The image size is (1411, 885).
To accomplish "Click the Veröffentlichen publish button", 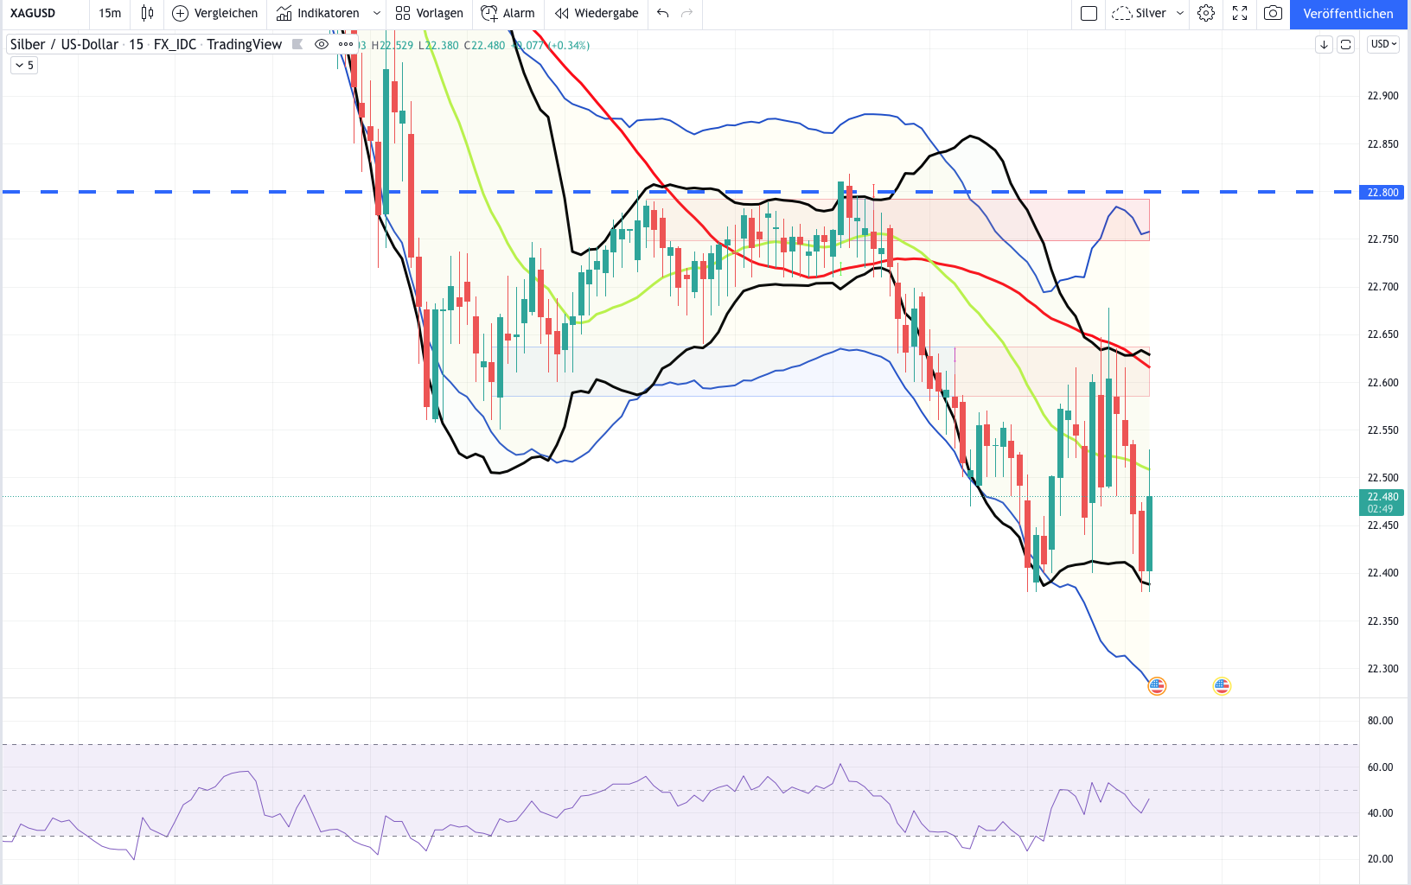I will (1348, 14).
